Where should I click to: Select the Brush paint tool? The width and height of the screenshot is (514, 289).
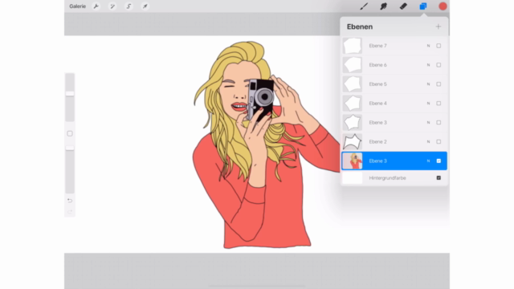pos(364,6)
